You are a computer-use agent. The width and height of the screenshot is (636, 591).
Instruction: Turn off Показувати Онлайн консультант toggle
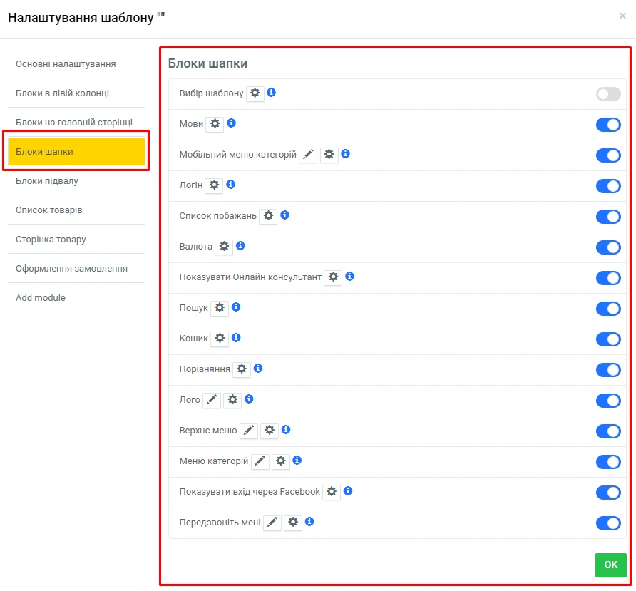click(x=608, y=278)
